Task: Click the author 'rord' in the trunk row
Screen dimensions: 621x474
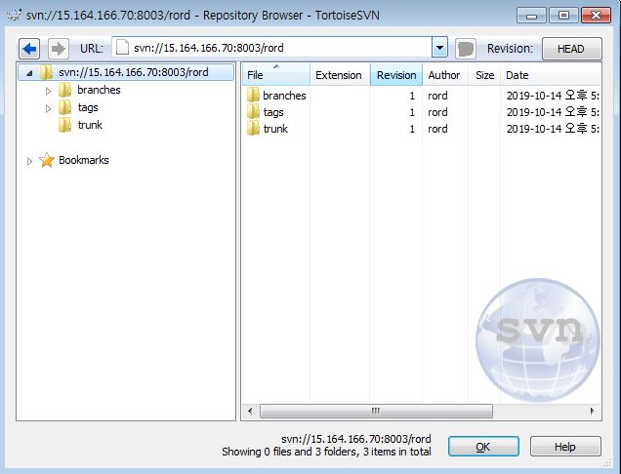Action: (437, 129)
